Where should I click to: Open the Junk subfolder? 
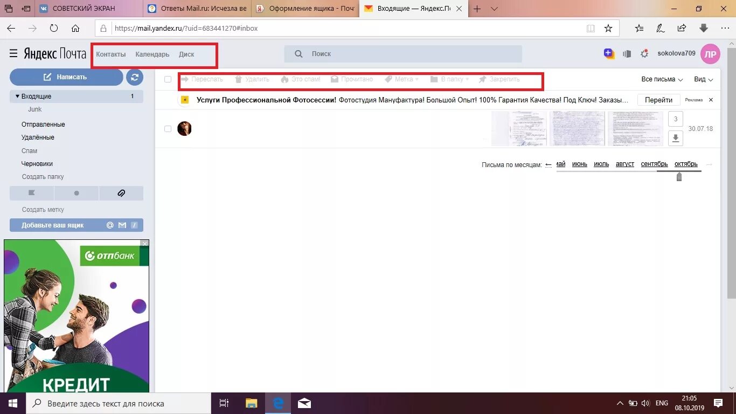[35, 109]
